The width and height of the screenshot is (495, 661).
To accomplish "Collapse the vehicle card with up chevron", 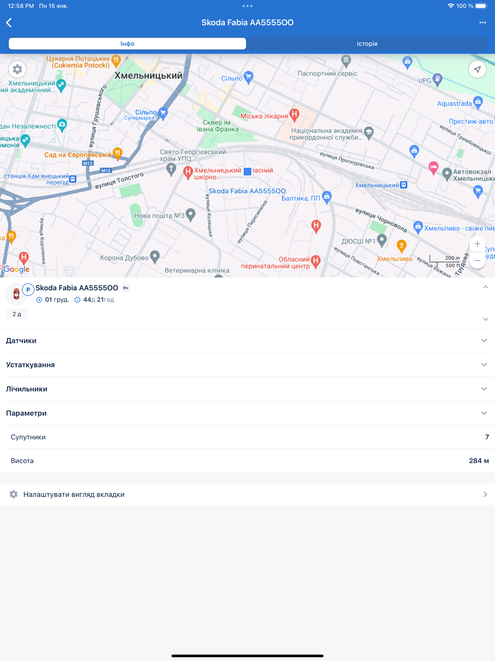I will [x=486, y=287].
